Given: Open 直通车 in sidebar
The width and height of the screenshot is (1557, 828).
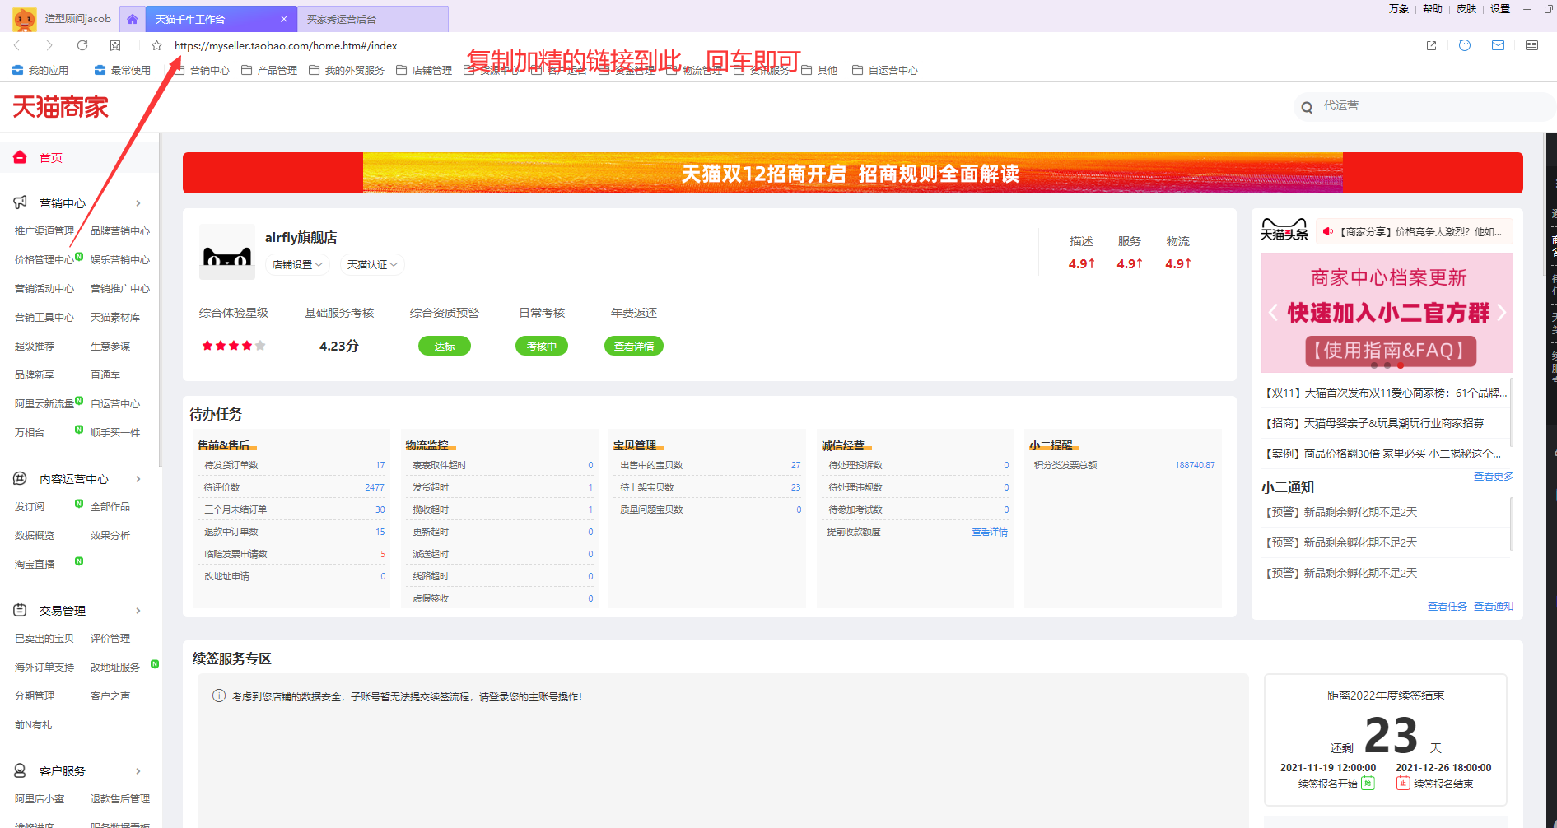Looking at the screenshot, I should (x=105, y=374).
